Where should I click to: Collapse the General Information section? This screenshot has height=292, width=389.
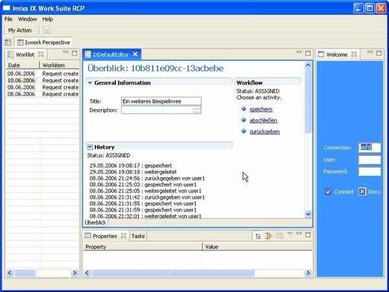pyautogui.click(x=90, y=83)
